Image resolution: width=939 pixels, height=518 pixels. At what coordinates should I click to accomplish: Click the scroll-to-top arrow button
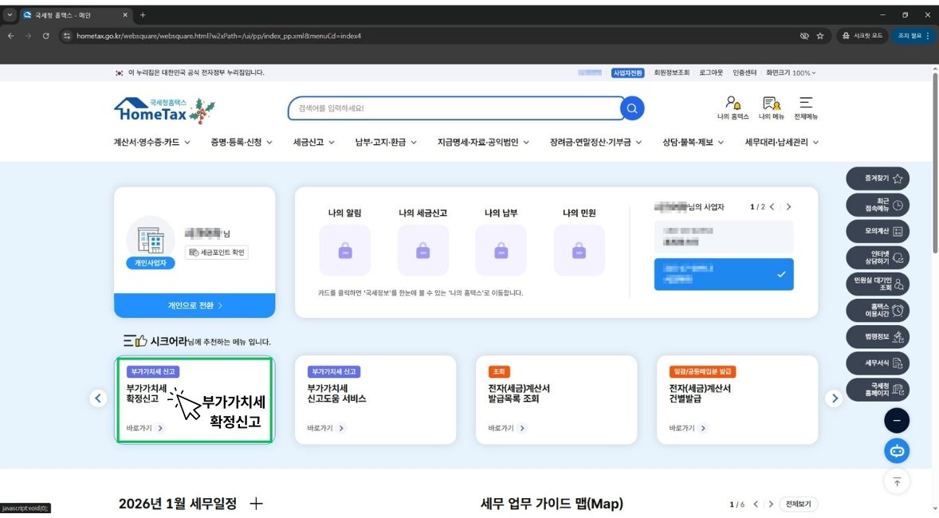pyautogui.click(x=897, y=482)
